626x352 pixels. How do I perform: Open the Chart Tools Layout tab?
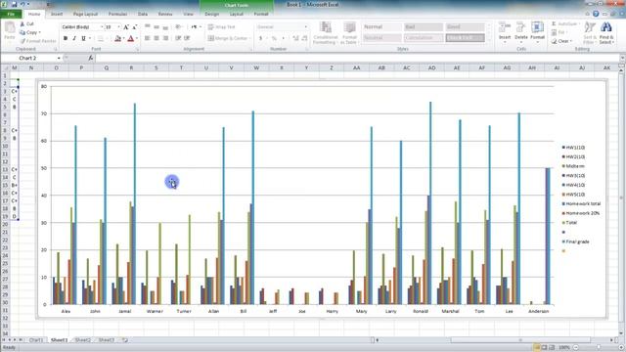click(237, 14)
